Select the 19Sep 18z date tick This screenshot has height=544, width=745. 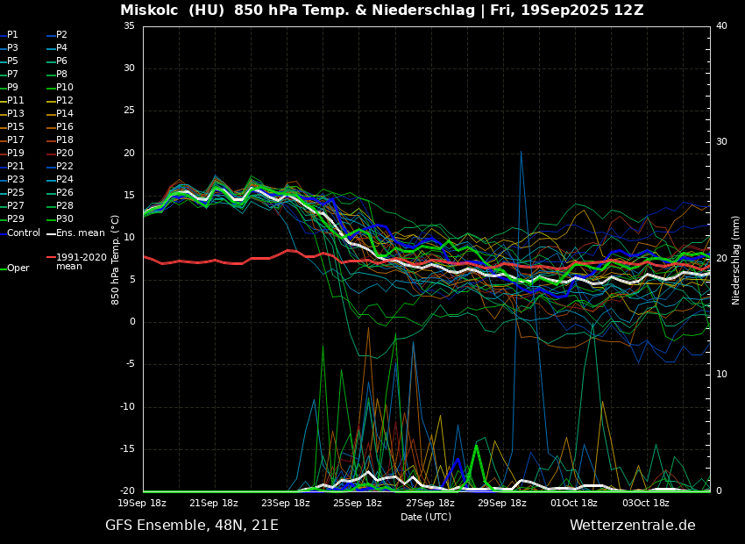[142, 504]
